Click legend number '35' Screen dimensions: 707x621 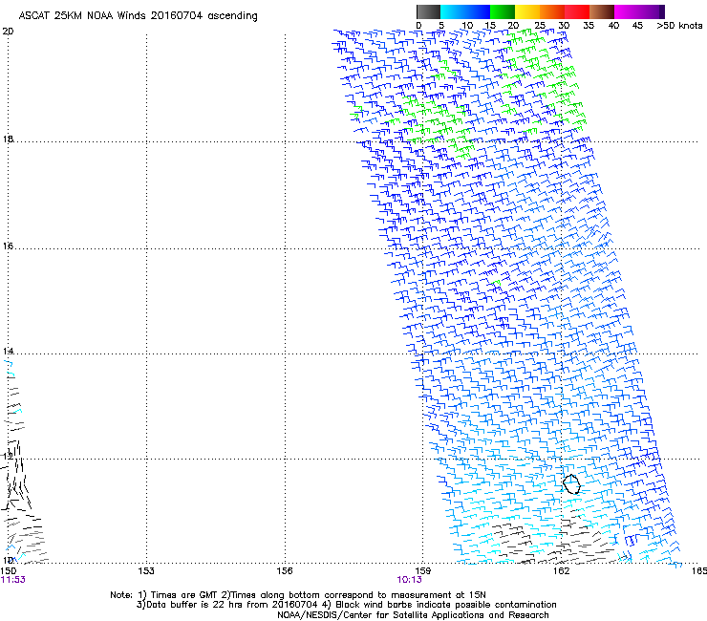click(589, 26)
